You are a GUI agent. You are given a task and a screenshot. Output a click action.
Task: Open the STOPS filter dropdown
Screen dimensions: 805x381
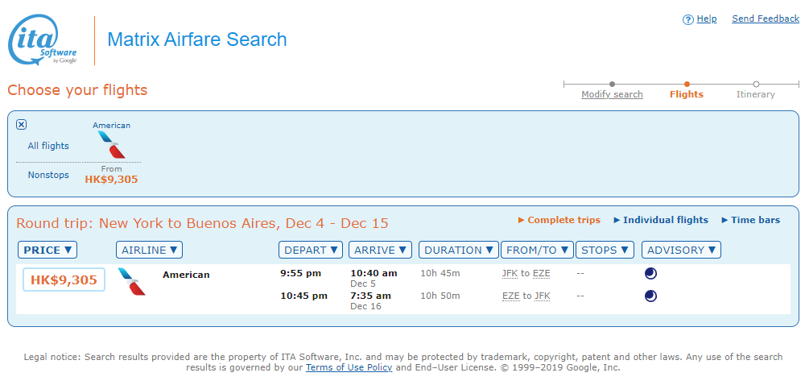(x=605, y=250)
